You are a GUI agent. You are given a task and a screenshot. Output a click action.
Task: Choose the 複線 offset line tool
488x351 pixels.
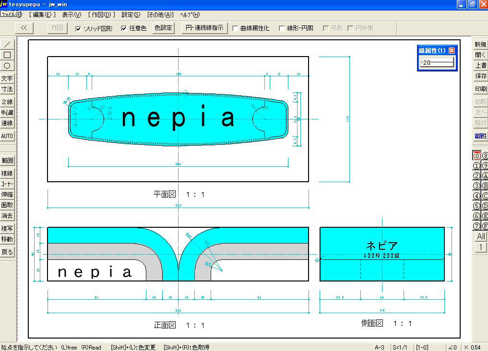tap(7, 174)
